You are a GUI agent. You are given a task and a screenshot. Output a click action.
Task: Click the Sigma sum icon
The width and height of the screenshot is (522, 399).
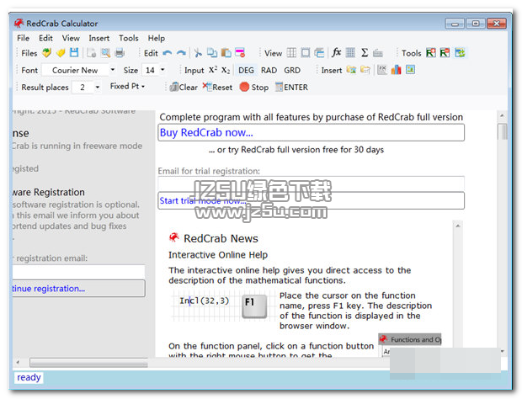point(365,52)
